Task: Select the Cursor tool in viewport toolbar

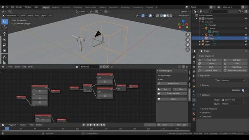Action: [x=4, y=27]
